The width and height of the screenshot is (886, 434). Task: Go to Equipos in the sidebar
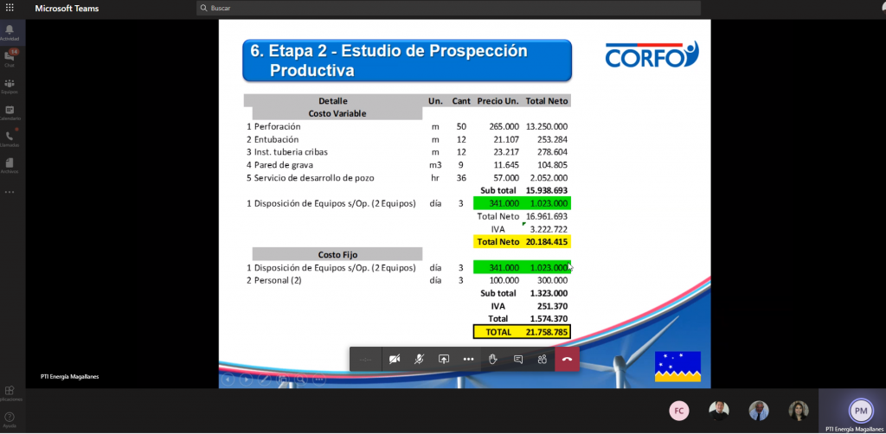[x=10, y=86]
